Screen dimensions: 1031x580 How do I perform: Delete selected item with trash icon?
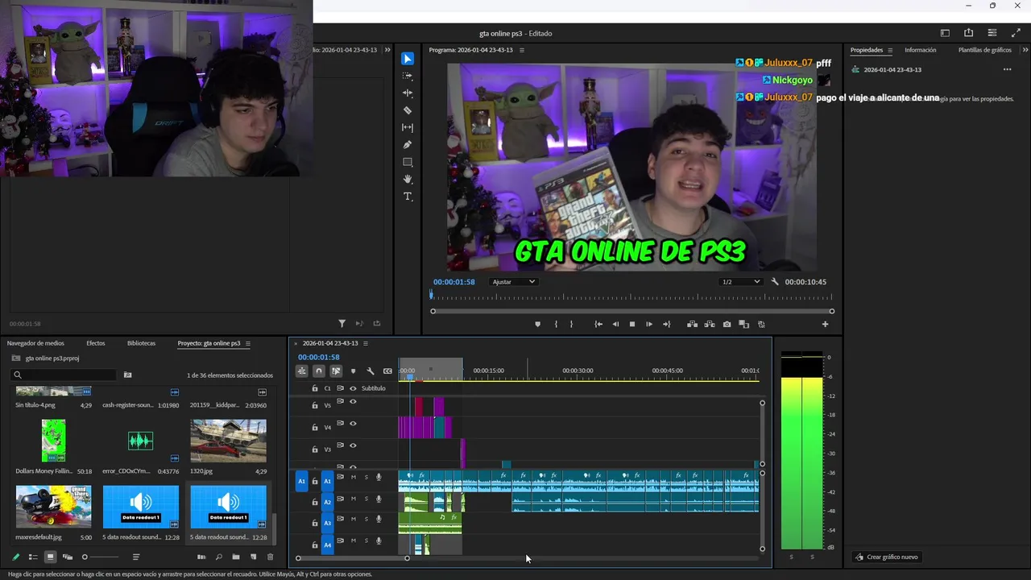[270, 557]
